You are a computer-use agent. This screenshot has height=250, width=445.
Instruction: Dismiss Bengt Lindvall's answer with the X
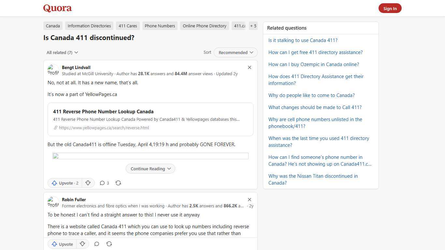point(250,67)
